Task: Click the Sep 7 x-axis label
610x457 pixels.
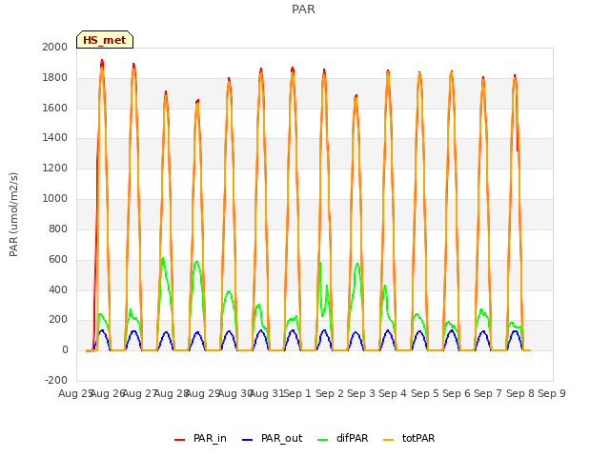Action: (x=488, y=393)
